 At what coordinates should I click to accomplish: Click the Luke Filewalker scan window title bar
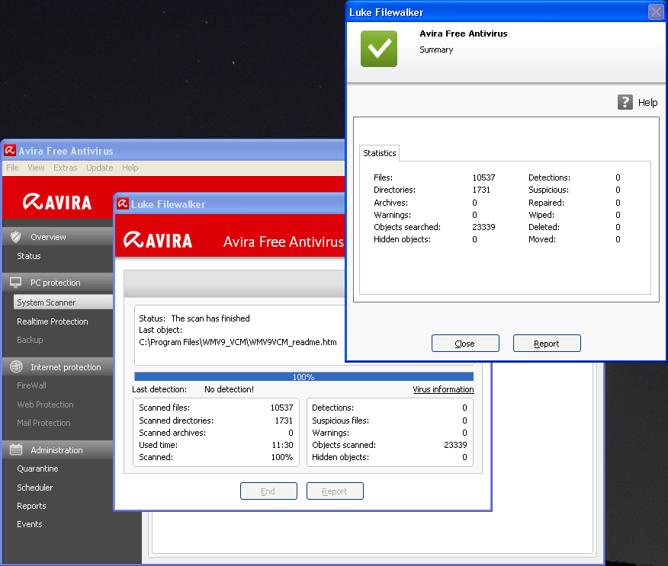pos(230,204)
